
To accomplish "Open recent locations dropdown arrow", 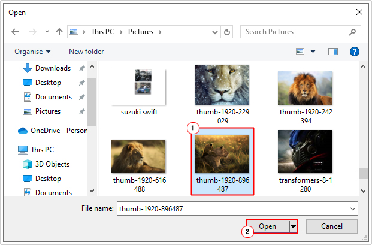I will 47,32.
